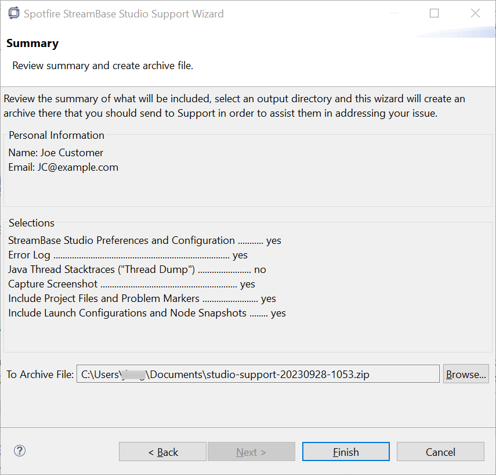The image size is (496, 475).
Task: Click Include Launch Configurations and Node Snapshots
Action: click(x=147, y=313)
